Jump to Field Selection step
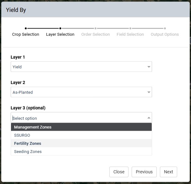 tap(130, 34)
